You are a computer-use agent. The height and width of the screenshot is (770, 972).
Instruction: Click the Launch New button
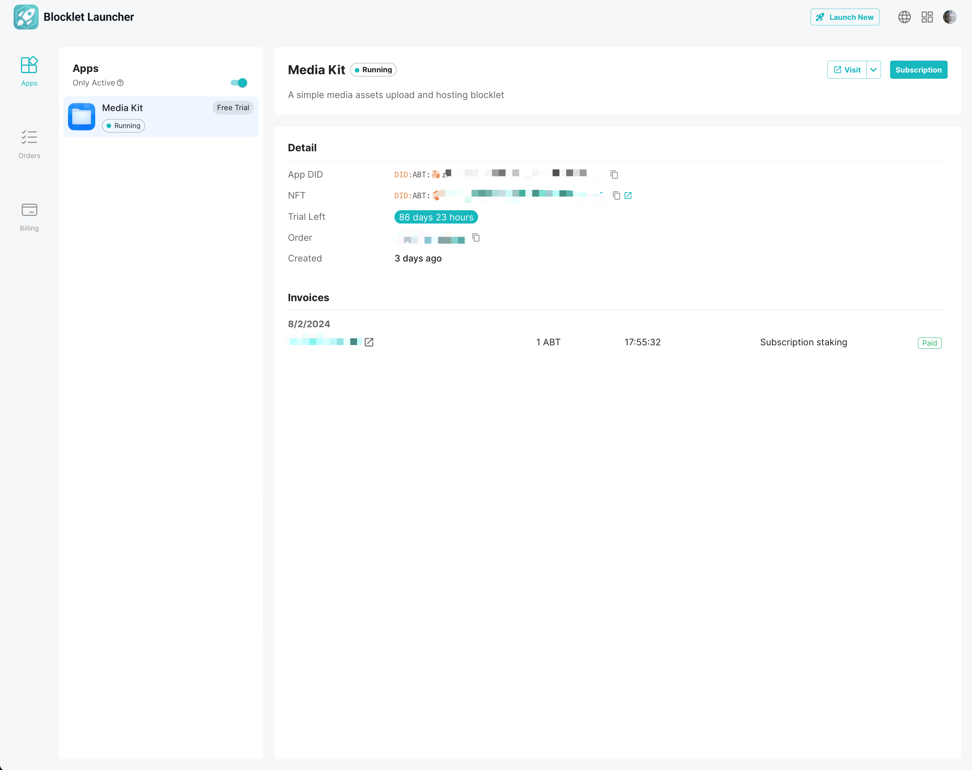(844, 17)
